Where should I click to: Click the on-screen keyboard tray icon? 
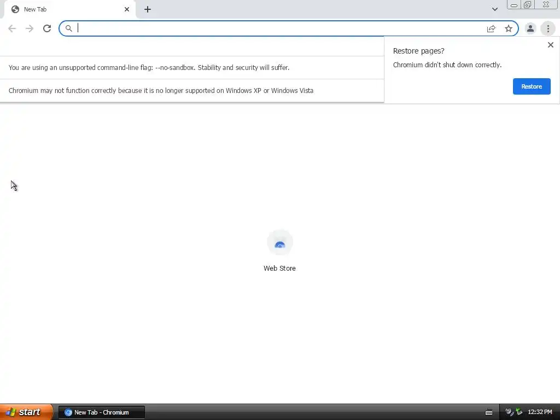[x=489, y=412]
